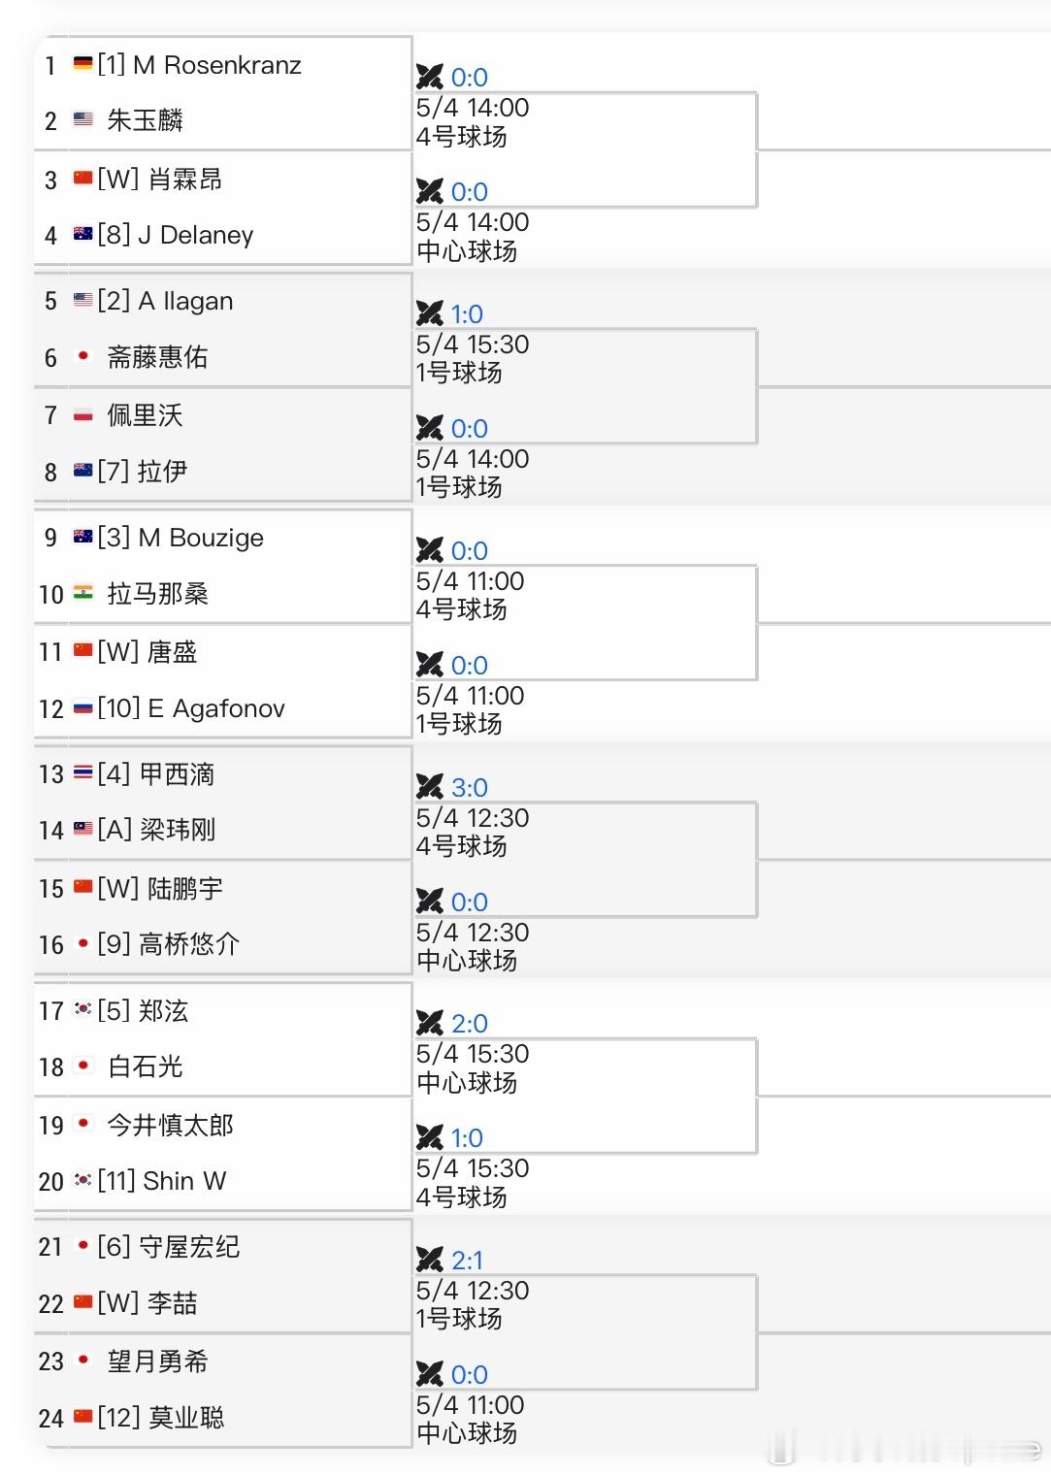Click match icon for Ilagan 1:0 score

coord(429,313)
